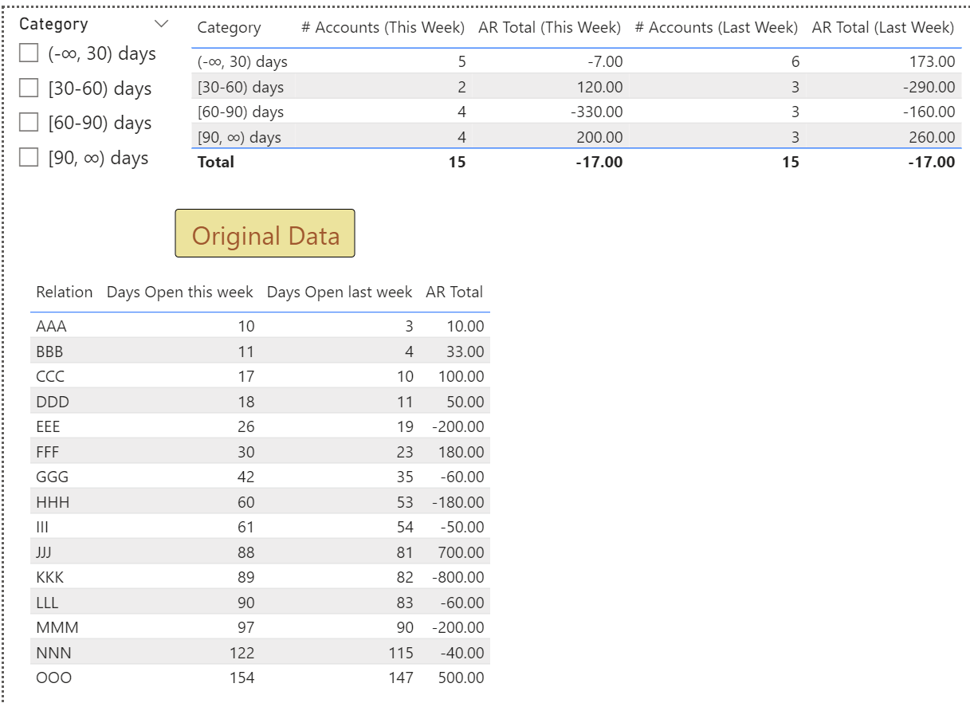Click the -800.00 AR Total cell
The image size is (970, 703).
pos(458,577)
